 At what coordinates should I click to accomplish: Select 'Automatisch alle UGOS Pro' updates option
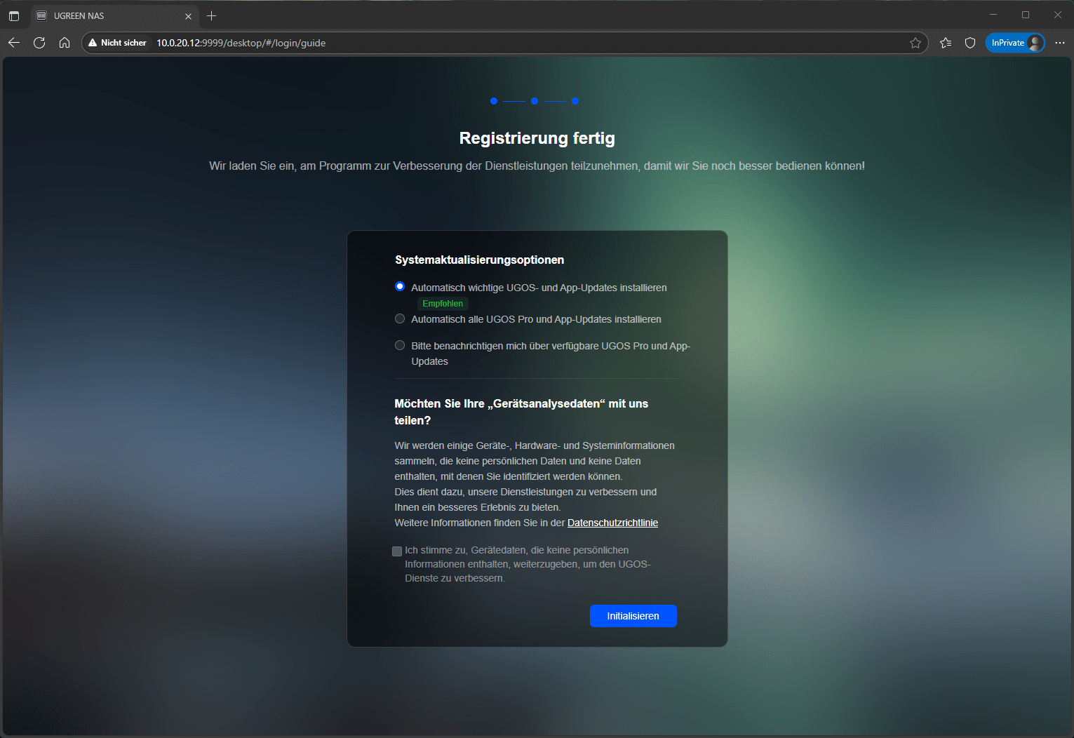click(400, 319)
